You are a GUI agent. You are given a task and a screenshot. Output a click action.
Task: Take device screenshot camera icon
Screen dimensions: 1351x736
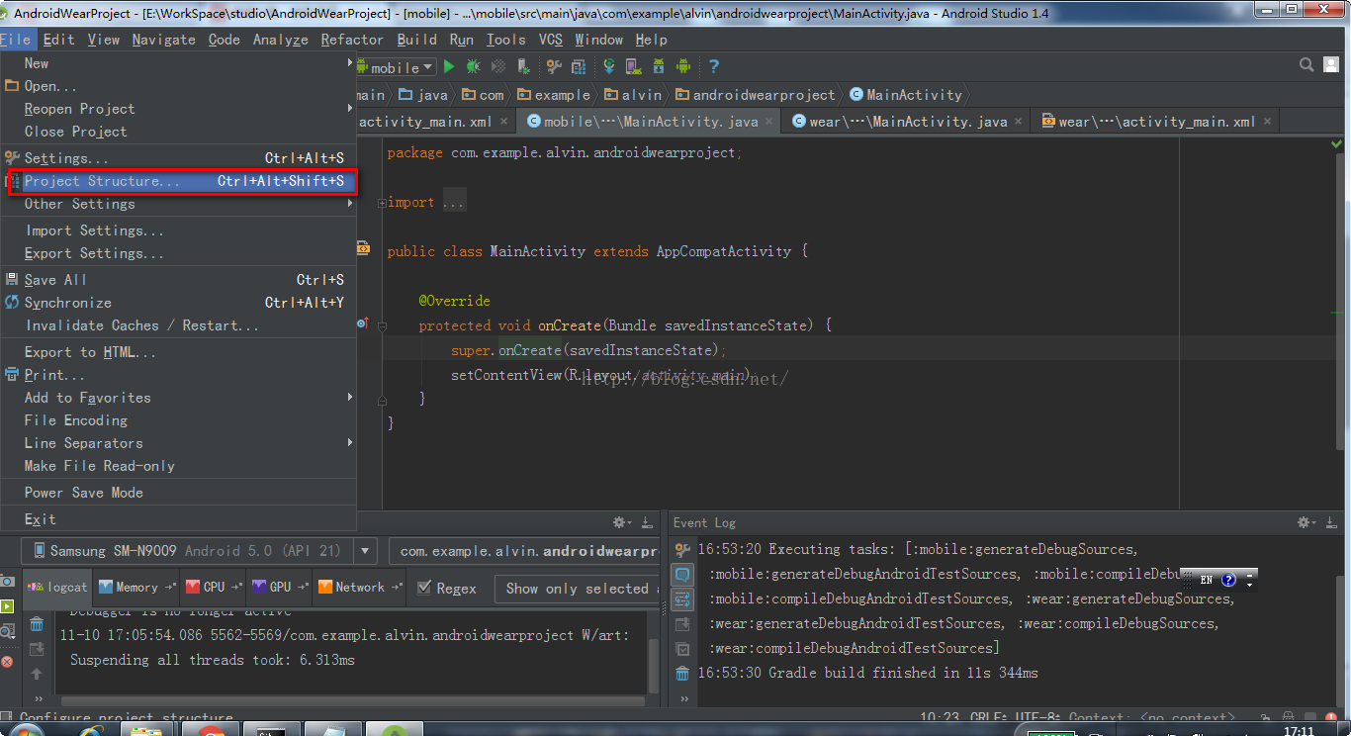(x=7, y=582)
